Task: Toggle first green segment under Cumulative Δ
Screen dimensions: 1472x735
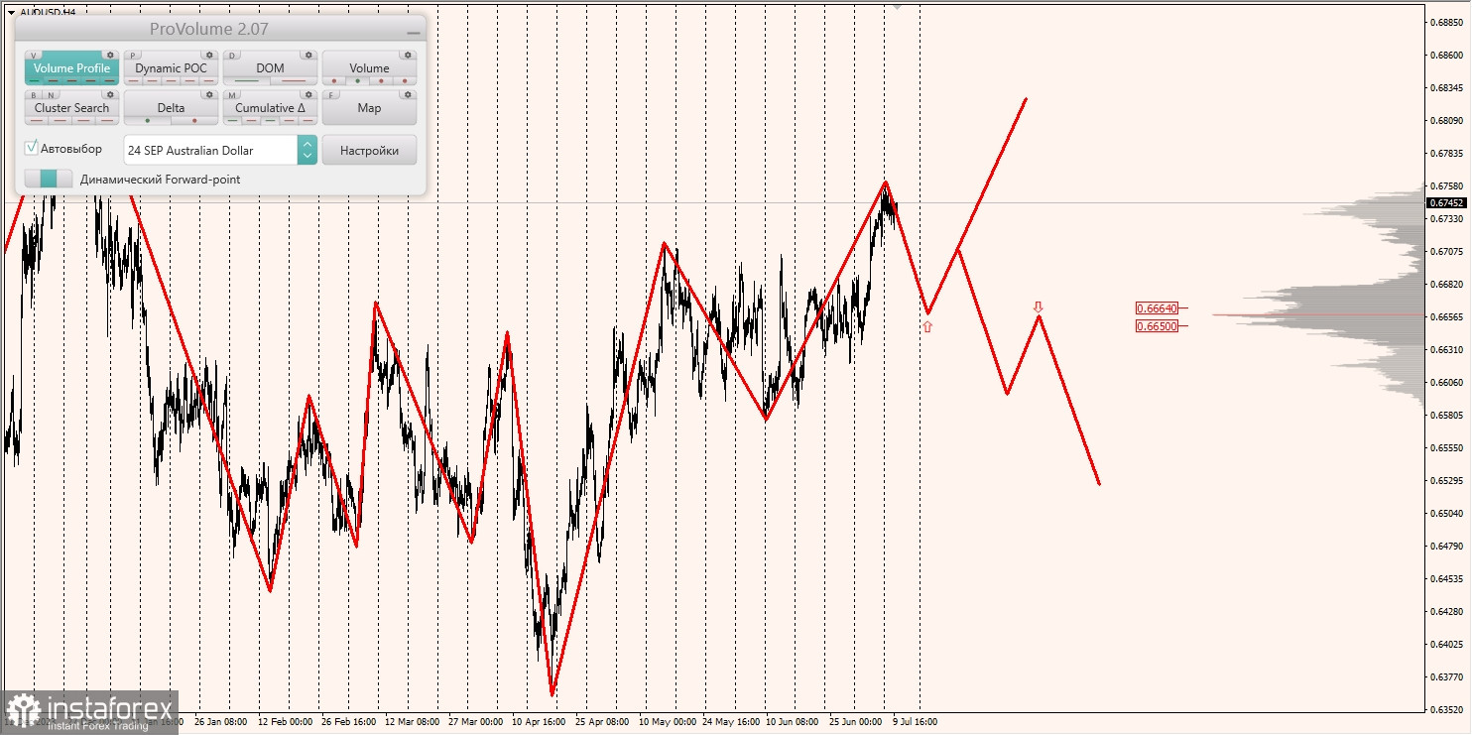Action: click(x=232, y=121)
